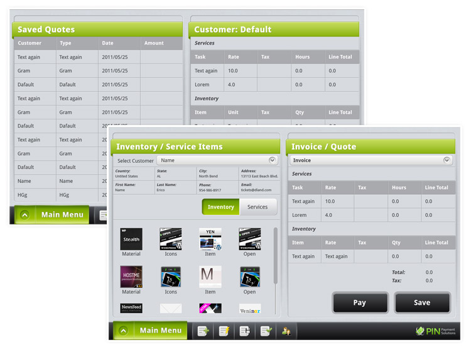Switch toggle to Services
Viewport: 471px width, 352px height.
click(x=257, y=207)
